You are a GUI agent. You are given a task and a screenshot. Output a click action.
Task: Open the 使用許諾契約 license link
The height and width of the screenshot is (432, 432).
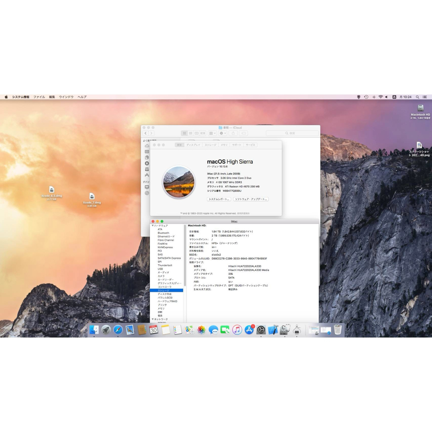click(243, 214)
